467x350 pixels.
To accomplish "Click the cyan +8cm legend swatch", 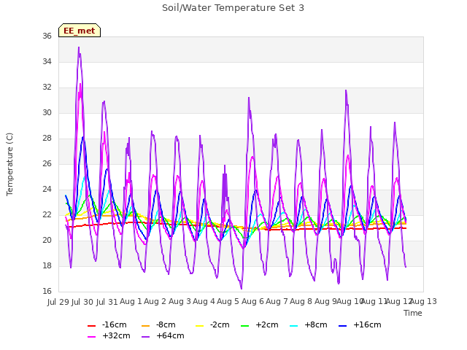I will click(x=293, y=326).
